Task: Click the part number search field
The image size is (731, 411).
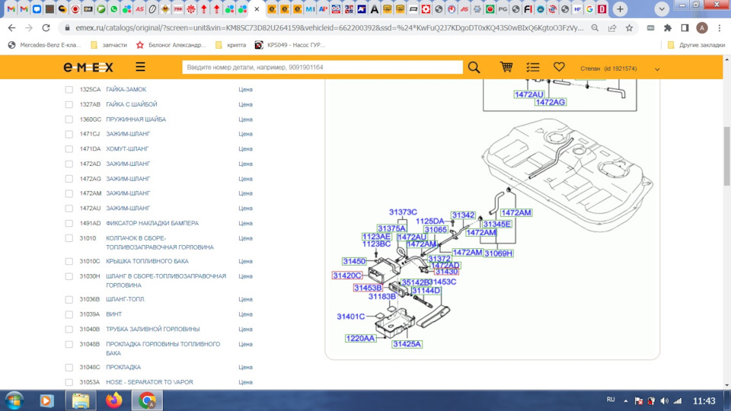Action: [x=322, y=67]
